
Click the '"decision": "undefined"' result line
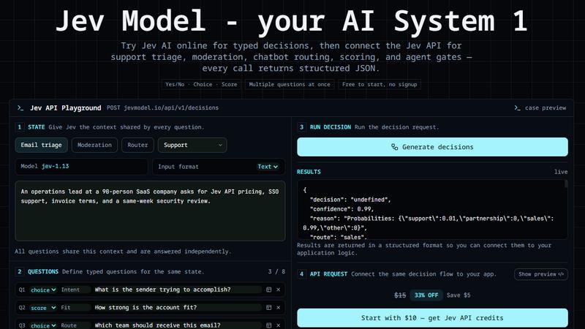click(350, 200)
